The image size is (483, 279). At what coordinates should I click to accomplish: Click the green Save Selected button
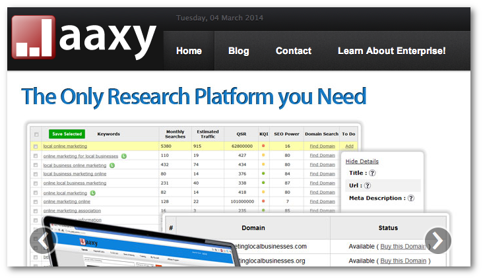(x=67, y=134)
